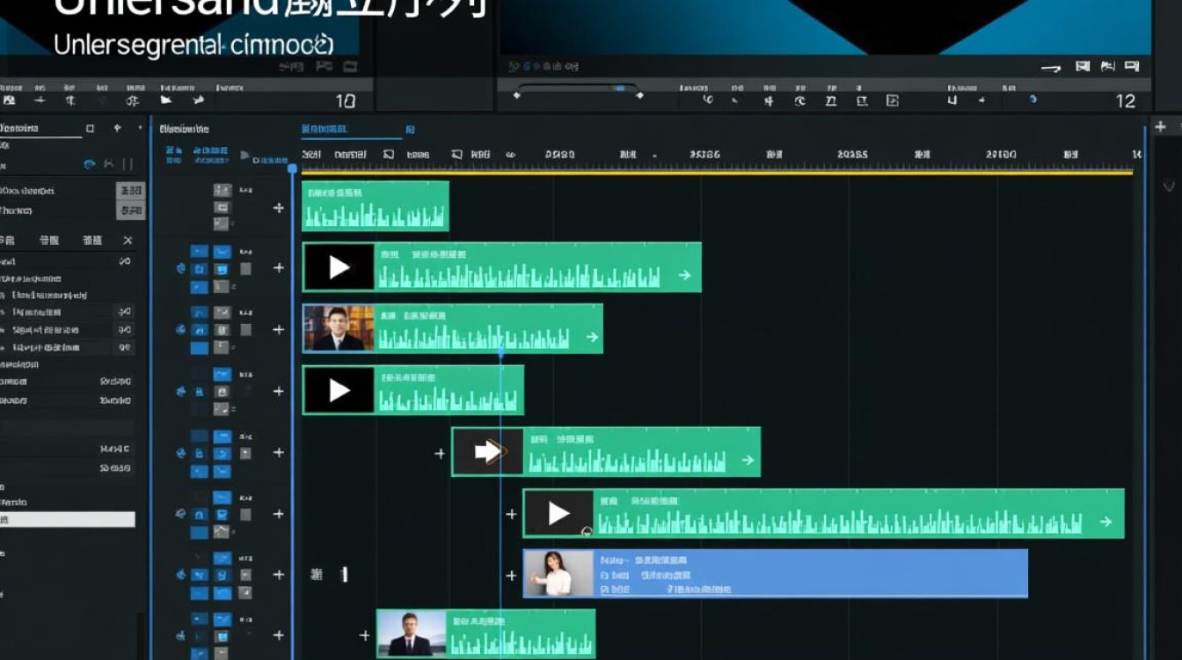1182x660 pixels.
Task: Select the short green audio clip on the top track
Action: (x=376, y=206)
